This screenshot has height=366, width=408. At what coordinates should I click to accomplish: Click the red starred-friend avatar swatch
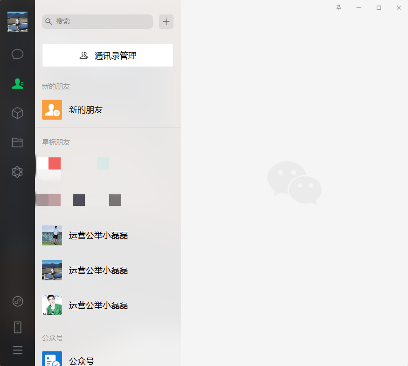pos(55,163)
